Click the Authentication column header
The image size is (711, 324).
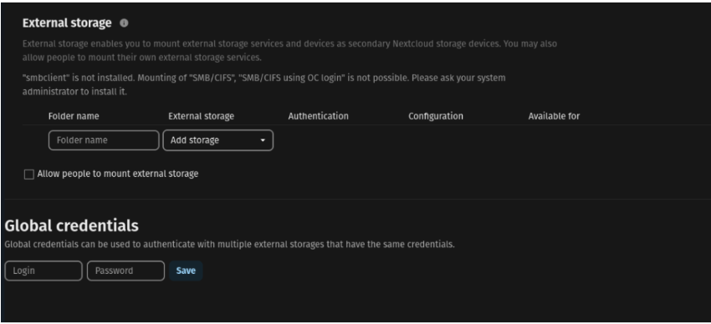click(319, 116)
